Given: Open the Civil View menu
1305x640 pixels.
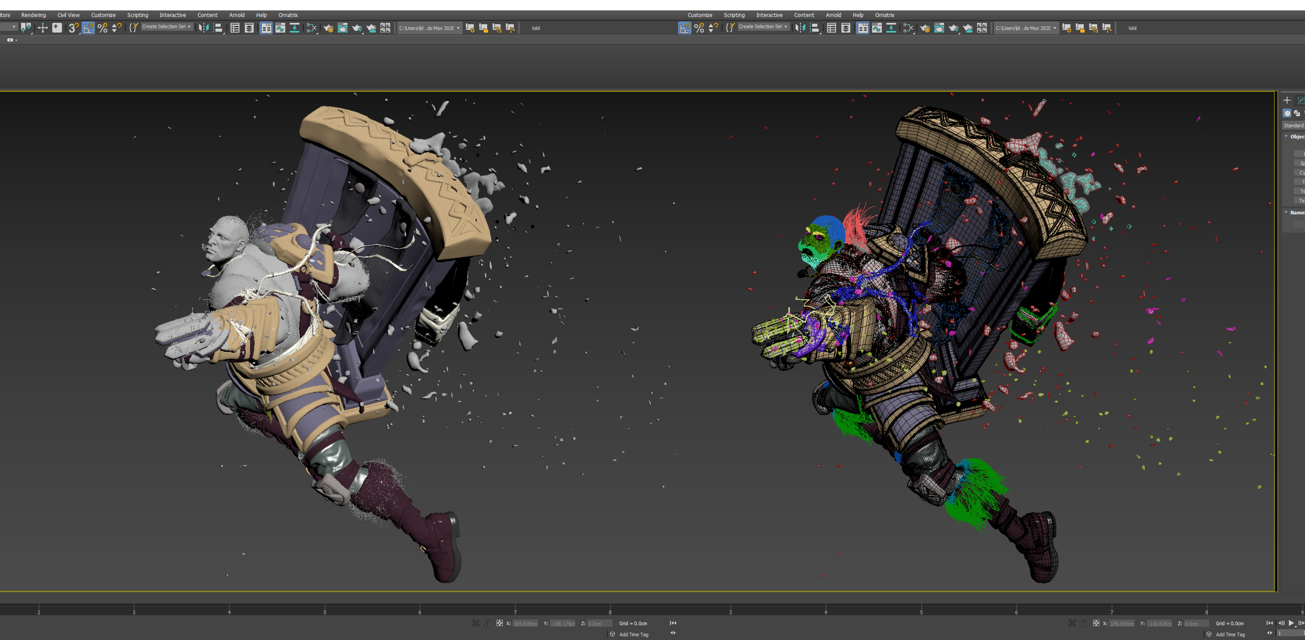Looking at the screenshot, I should click(x=68, y=15).
